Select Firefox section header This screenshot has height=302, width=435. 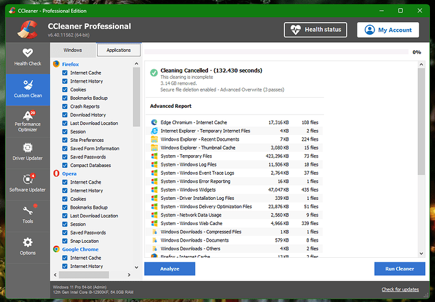tap(71, 64)
